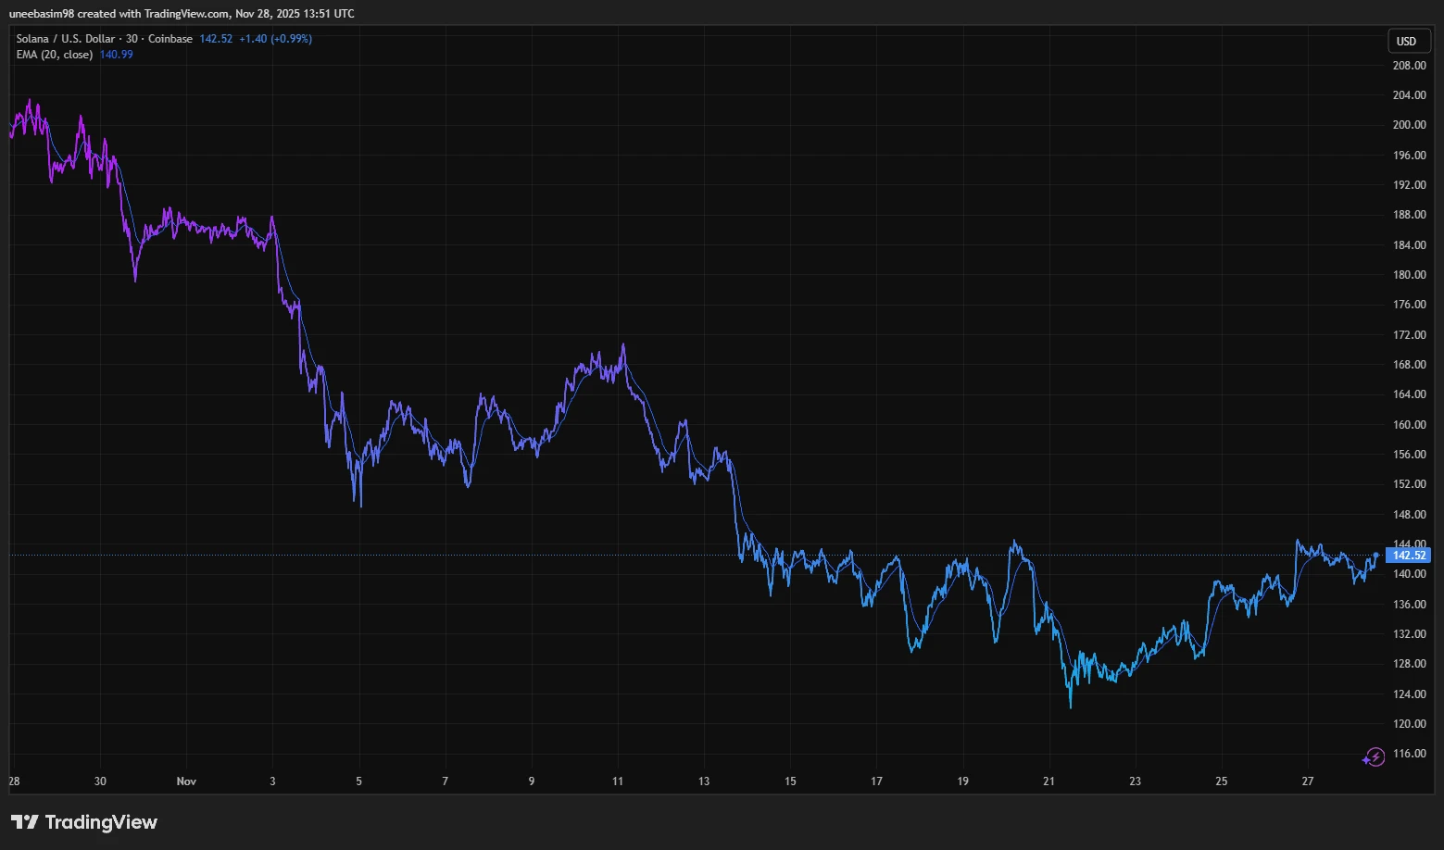Viewport: 1444px width, 850px height.
Task: Click the 160.00 price scale mark
Action: pyautogui.click(x=1409, y=425)
